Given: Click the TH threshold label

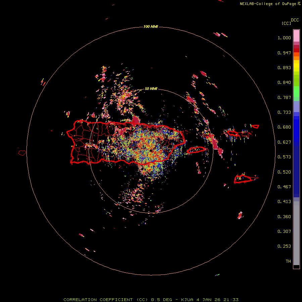Looking at the screenshot, I should [288, 261].
